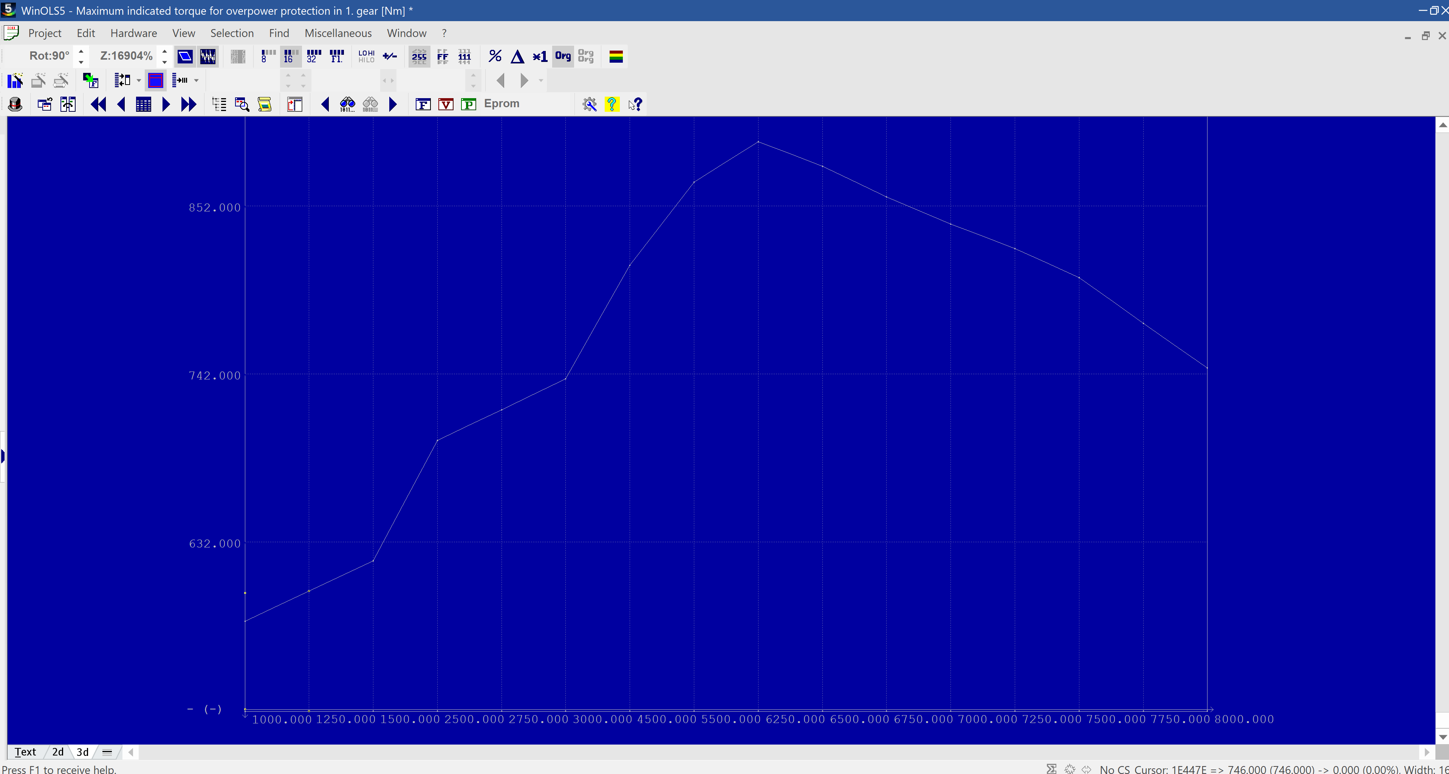Click the x1 factor display icon

540,56
